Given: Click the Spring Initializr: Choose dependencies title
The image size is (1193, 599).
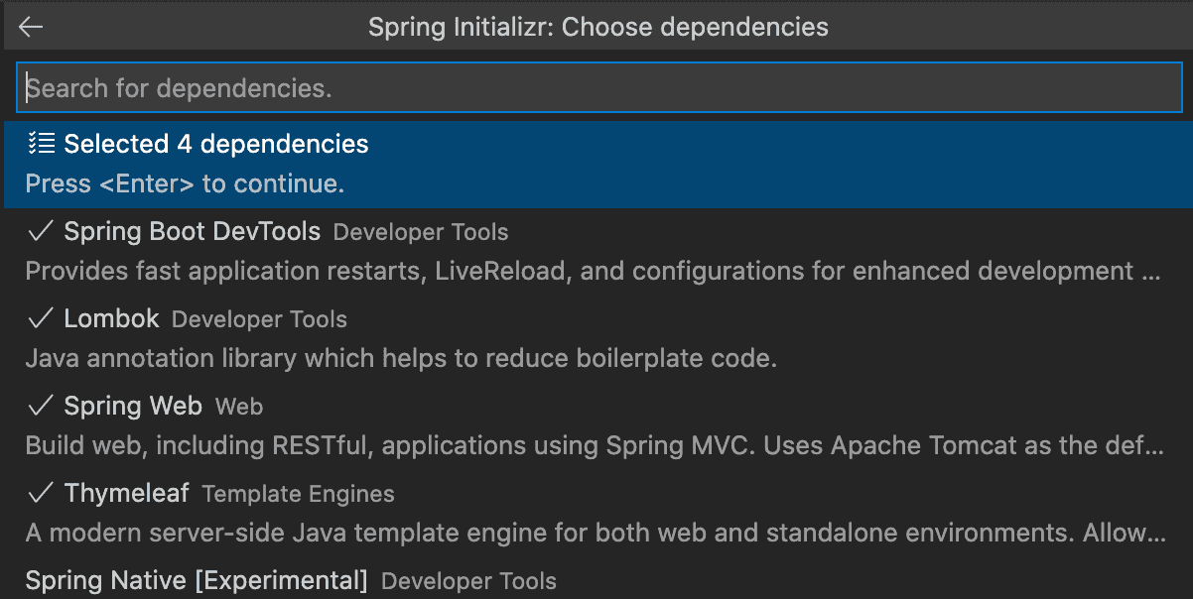Looking at the screenshot, I should coord(596,27).
